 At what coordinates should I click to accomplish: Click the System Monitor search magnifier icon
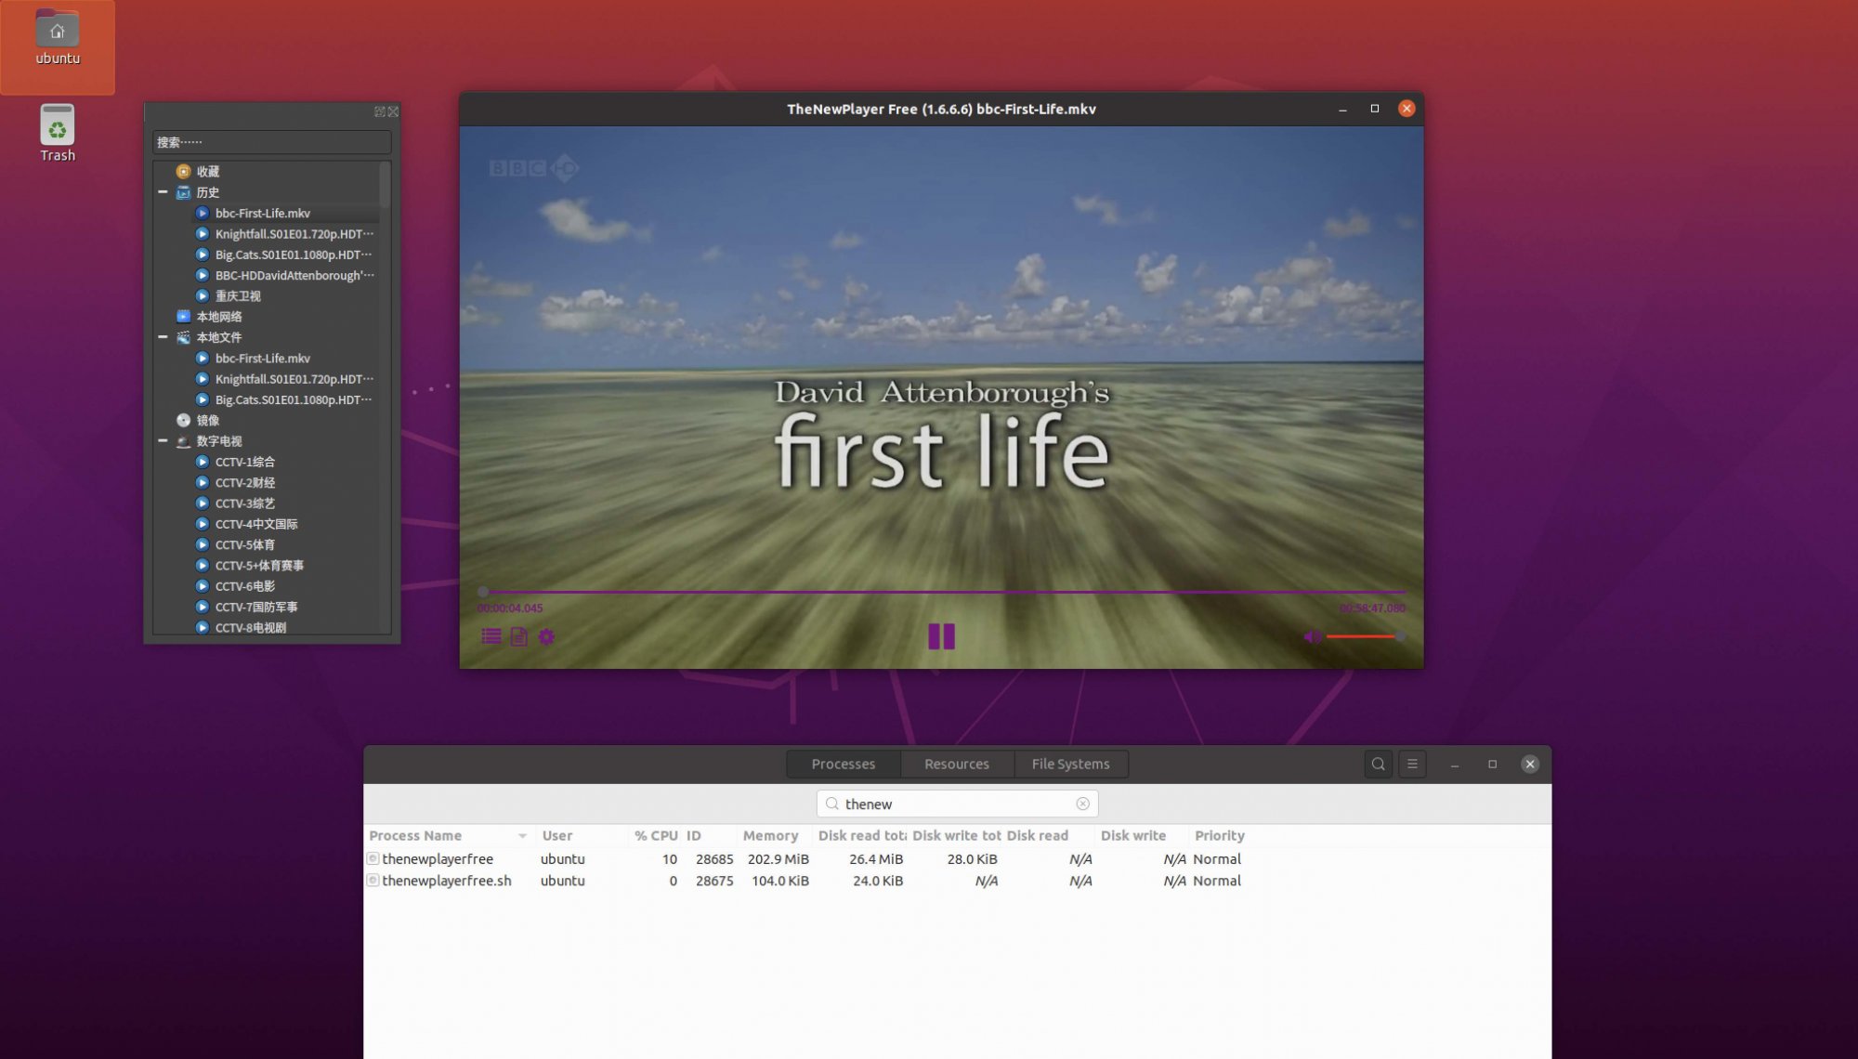[x=1378, y=764]
